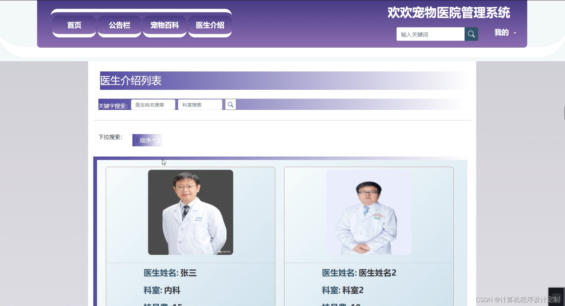Select the 医生姓名: 张三 text
The height and width of the screenshot is (306, 565).
pyautogui.click(x=170, y=273)
